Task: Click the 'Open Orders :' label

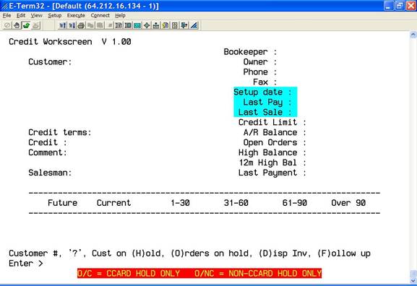Action: [275, 142]
